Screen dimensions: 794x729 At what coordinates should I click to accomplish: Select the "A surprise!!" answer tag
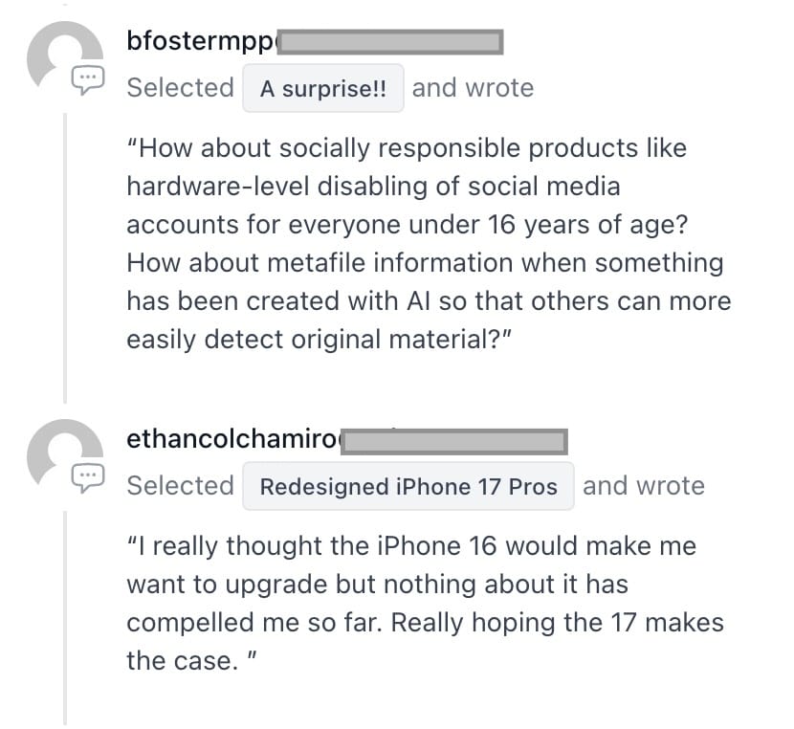point(323,88)
